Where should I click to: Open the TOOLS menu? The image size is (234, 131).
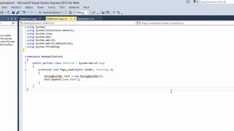click(x=52, y=7)
